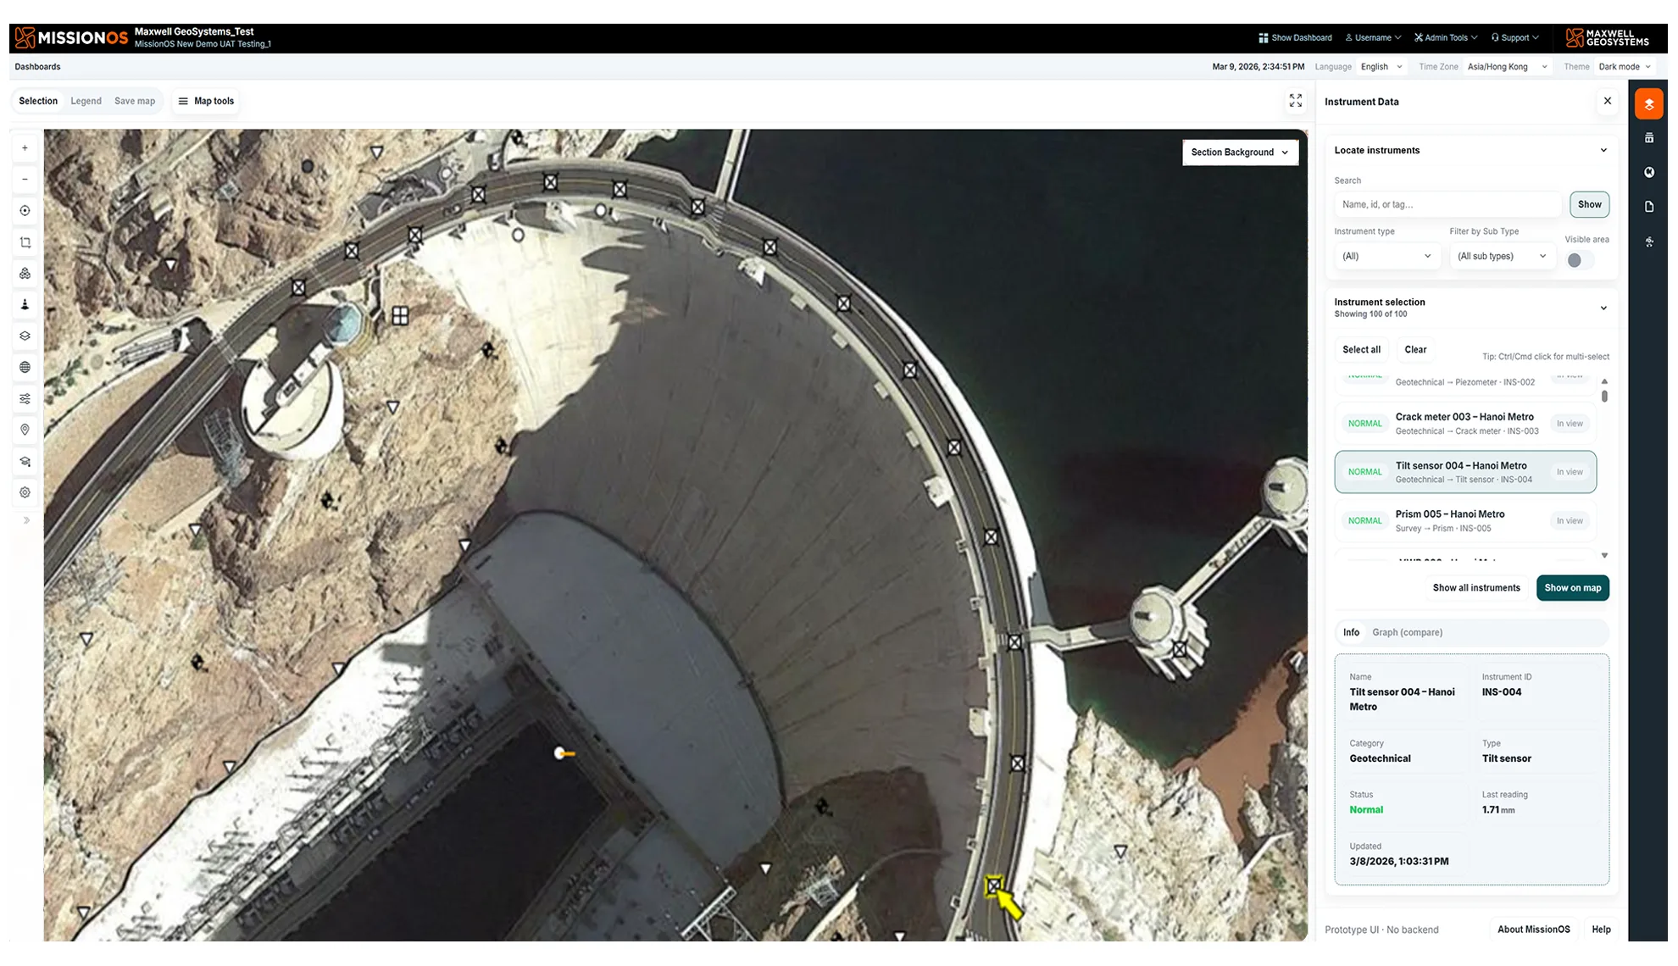Open the Username menu

[1373, 38]
